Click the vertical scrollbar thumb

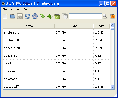pyautogui.click(x=112, y=28)
